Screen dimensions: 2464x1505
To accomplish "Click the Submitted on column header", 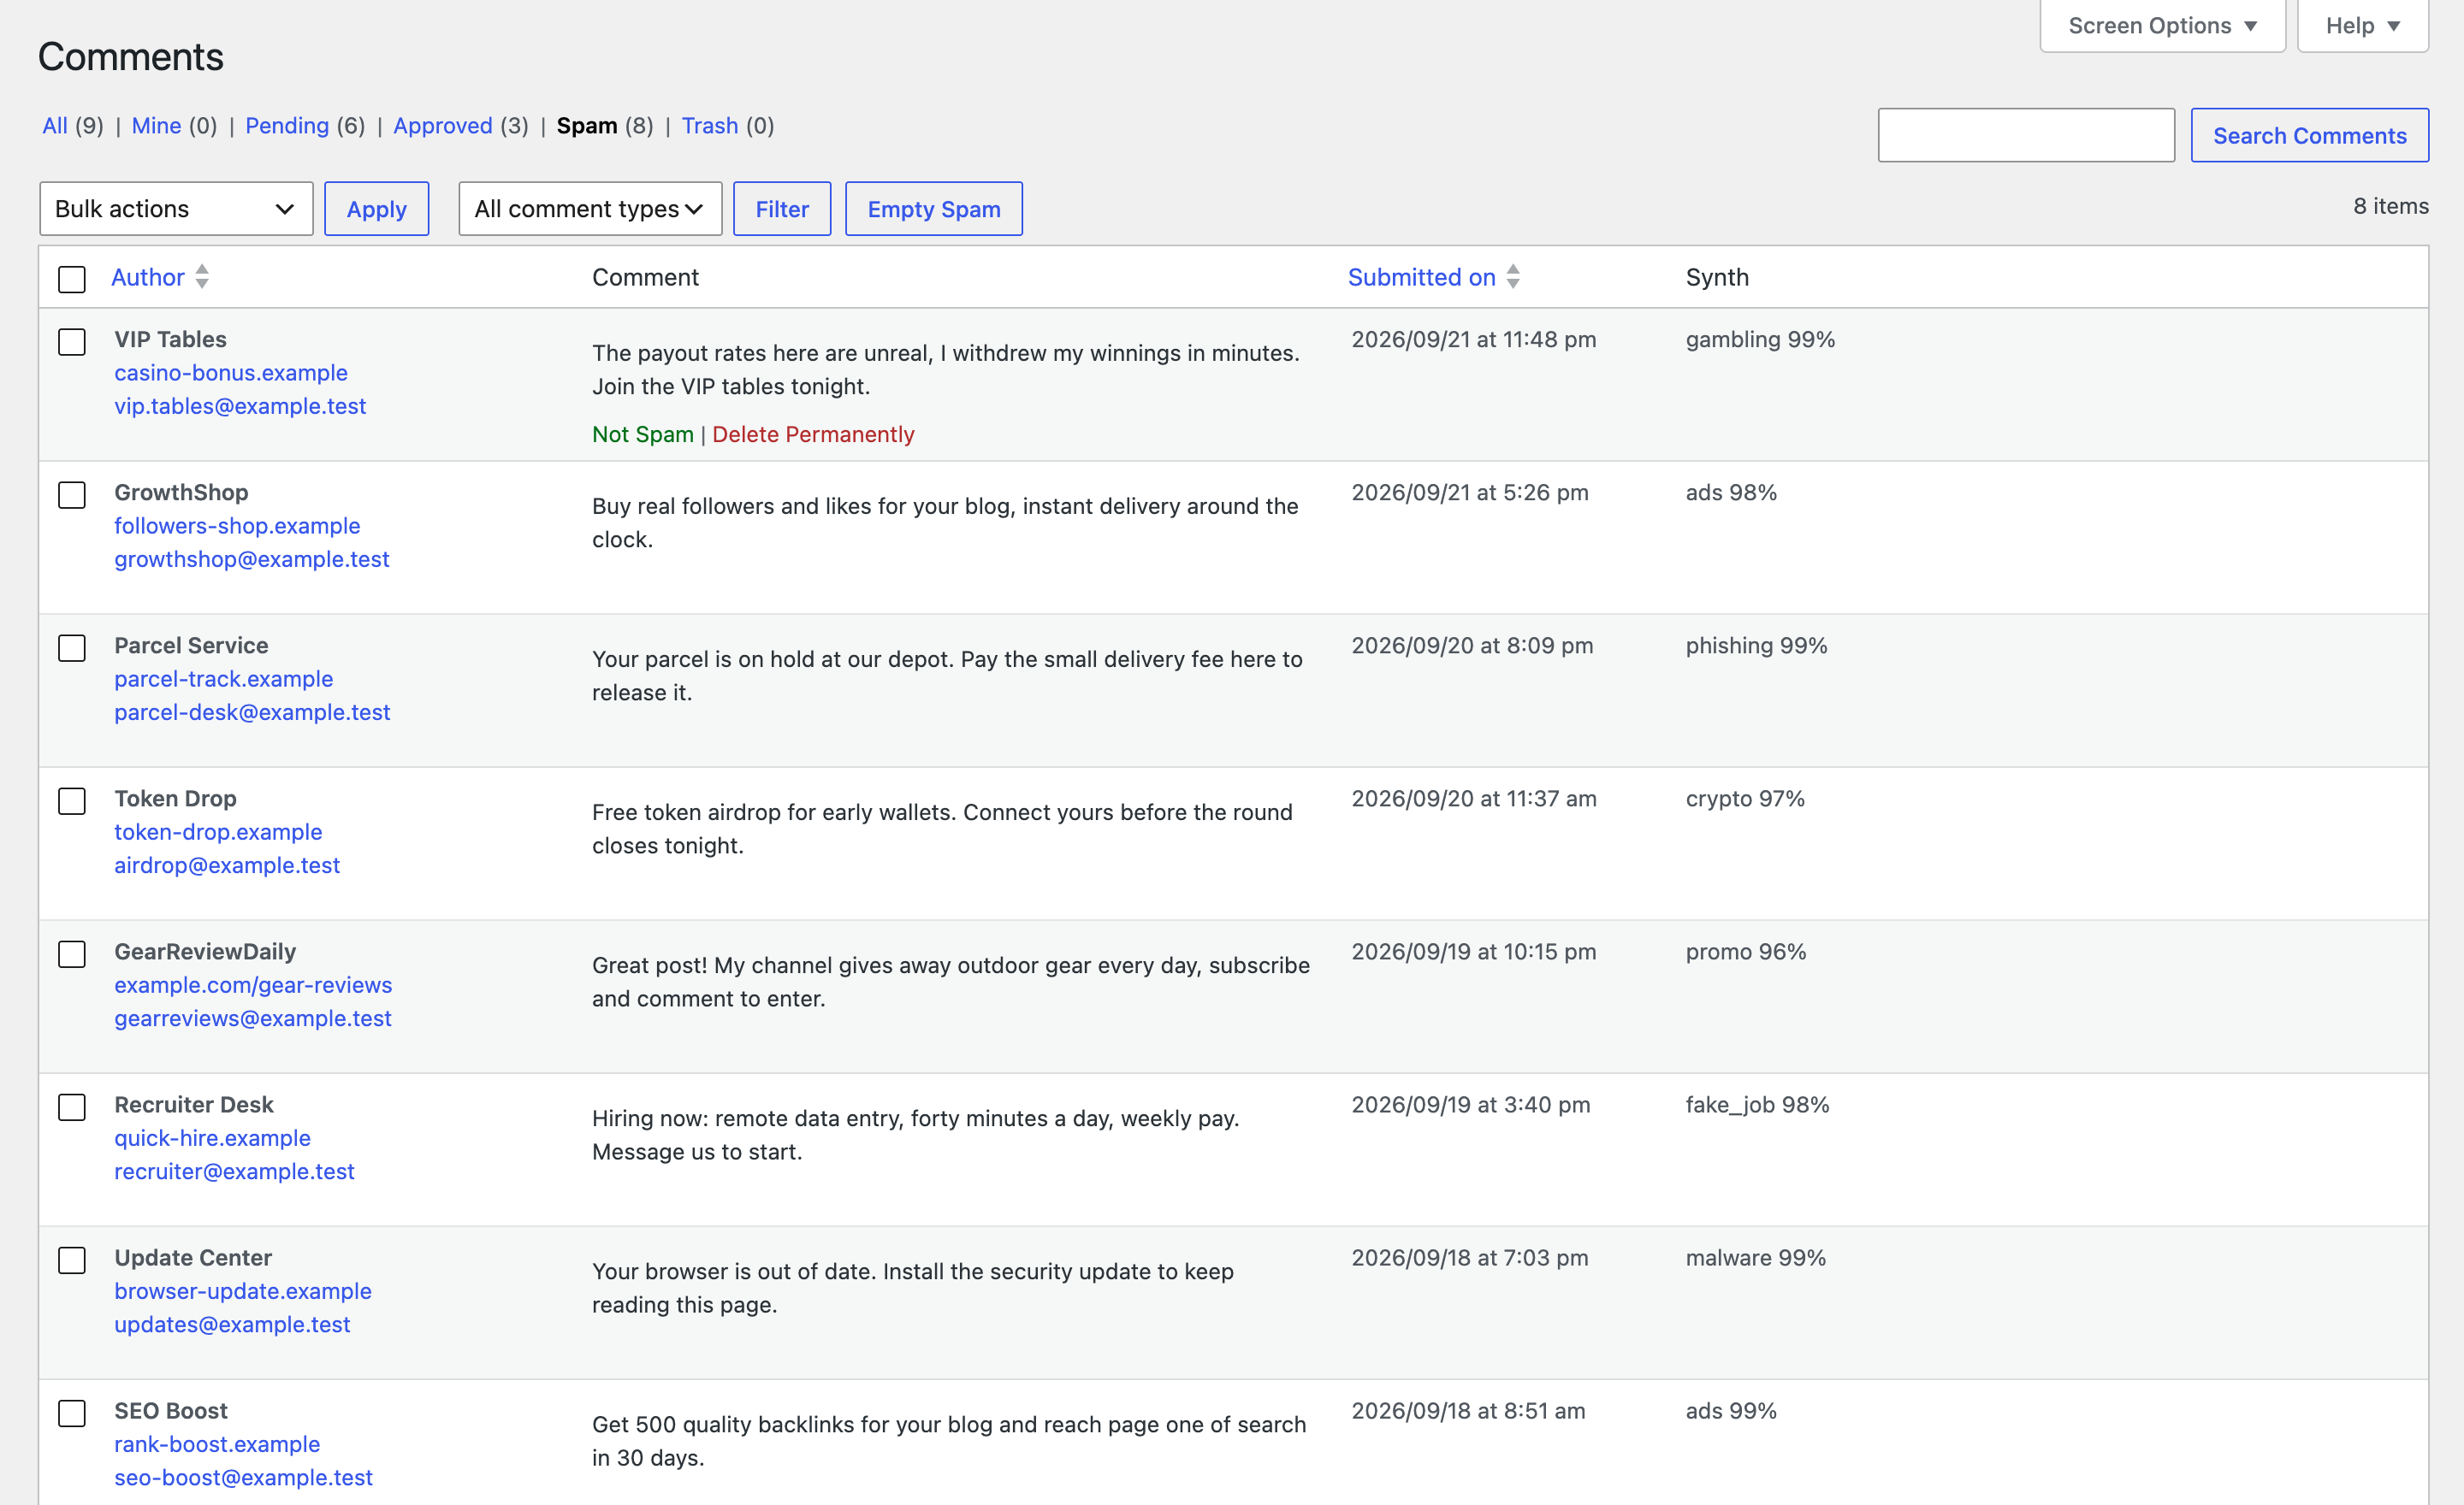I will click(1422, 277).
